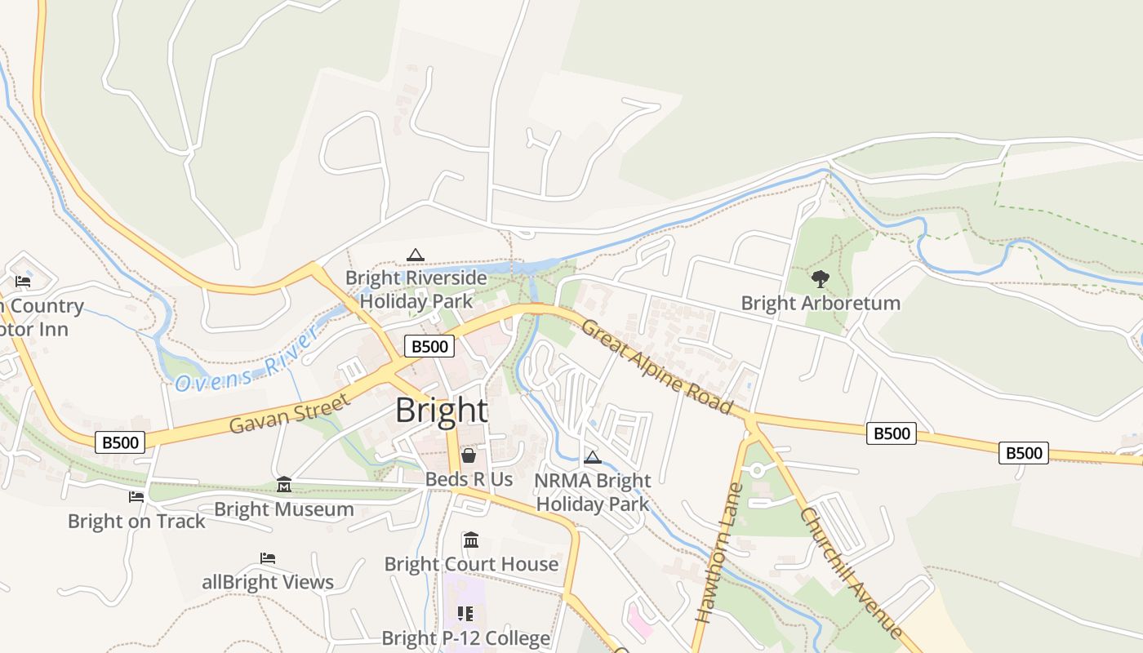Click the Beds R Us shopping bag icon

click(469, 455)
